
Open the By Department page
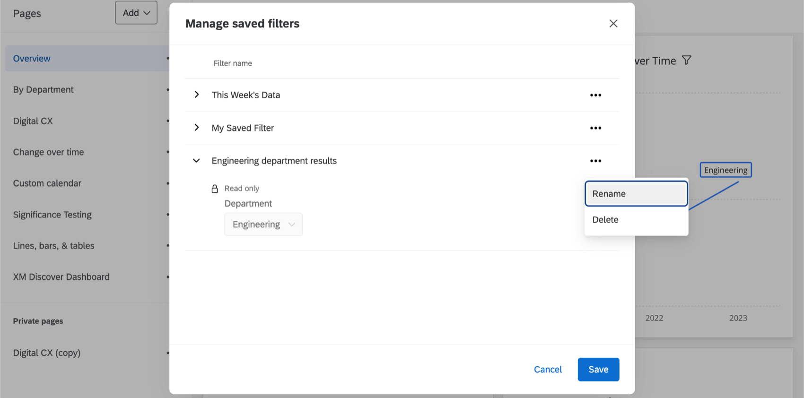click(x=43, y=90)
